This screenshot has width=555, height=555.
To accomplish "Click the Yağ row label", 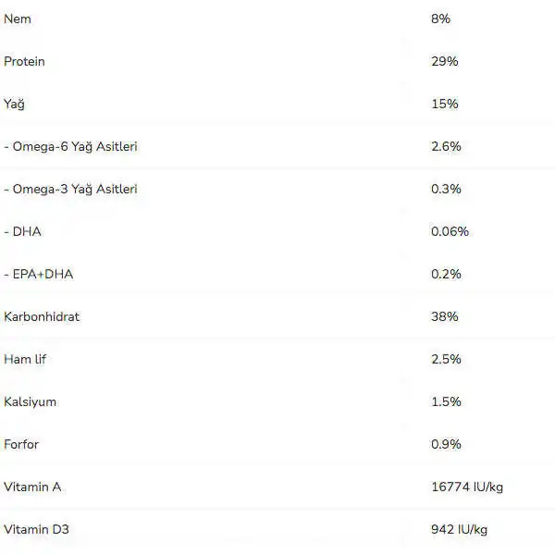I will coord(14,104).
